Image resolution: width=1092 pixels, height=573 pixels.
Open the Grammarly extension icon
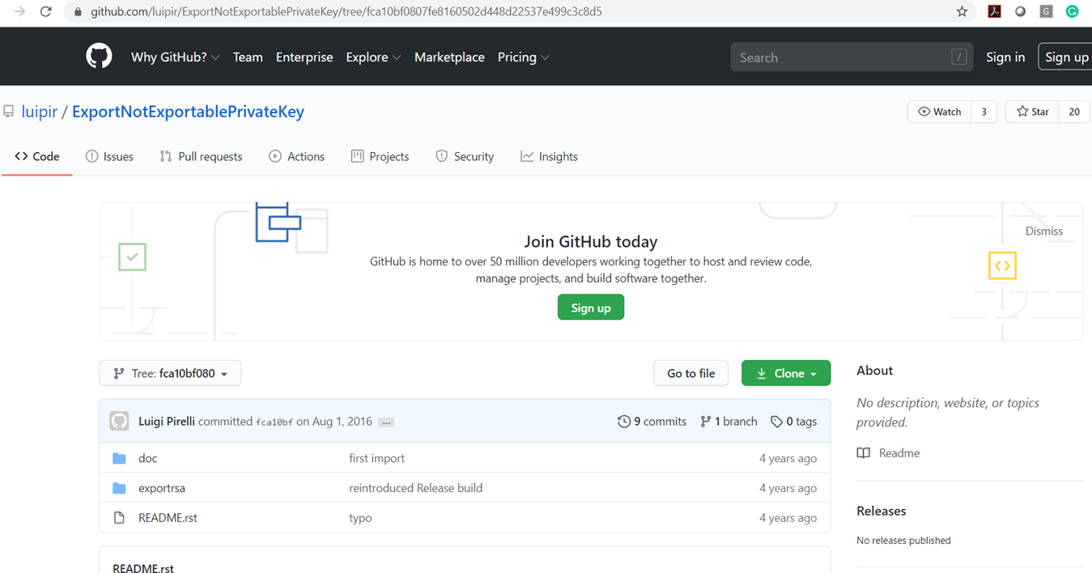(x=1072, y=11)
